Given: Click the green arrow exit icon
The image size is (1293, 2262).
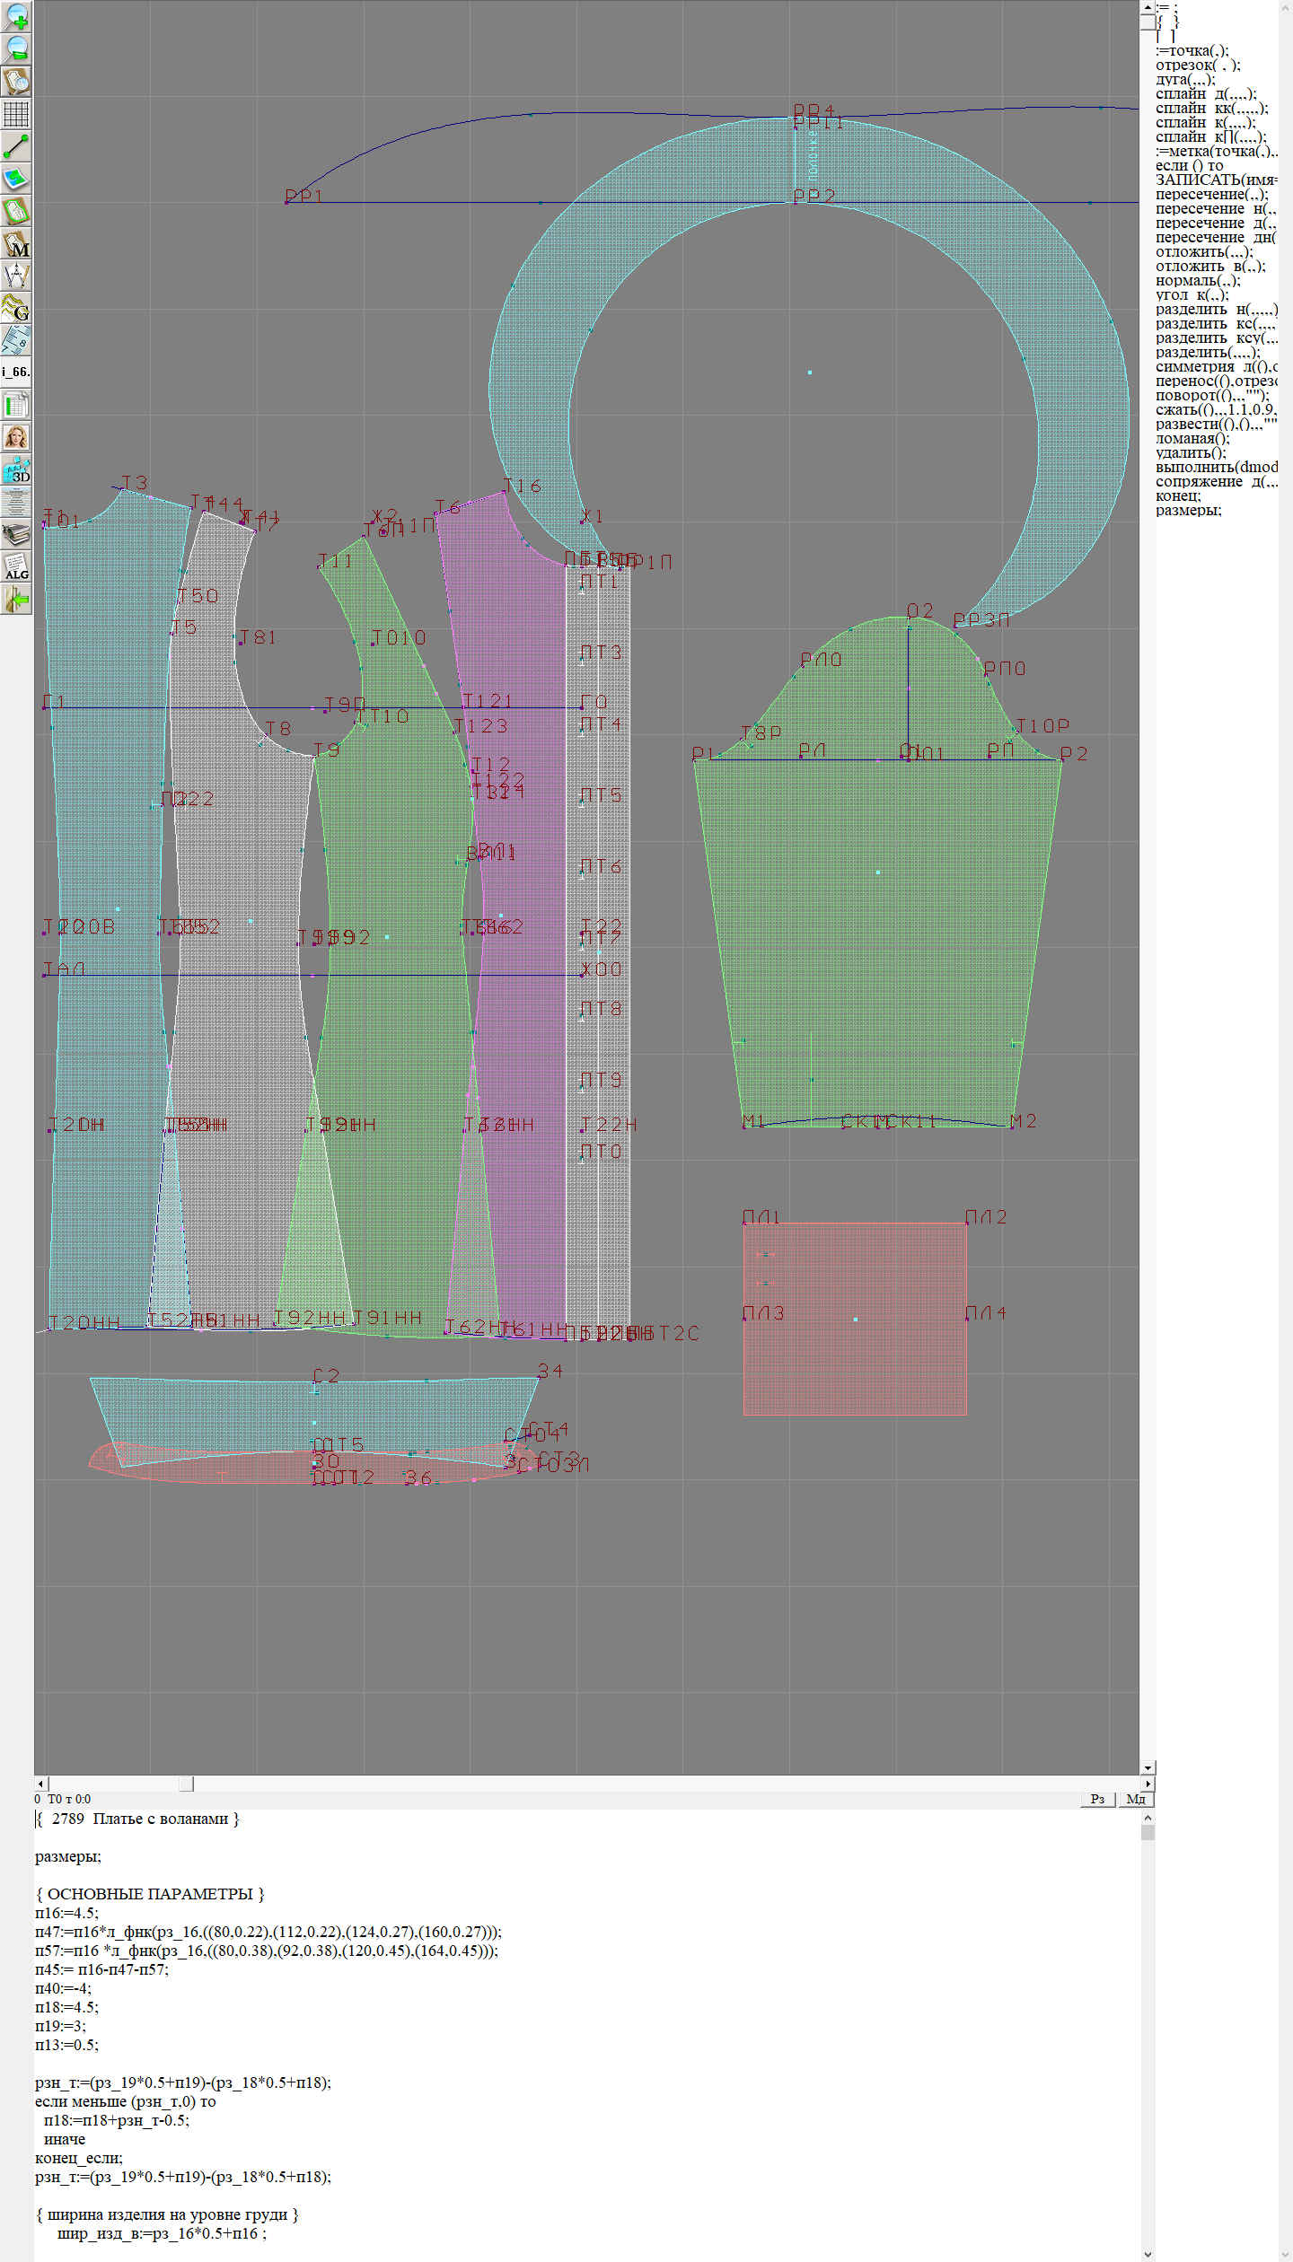Looking at the screenshot, I should click(x=16, y=599).
